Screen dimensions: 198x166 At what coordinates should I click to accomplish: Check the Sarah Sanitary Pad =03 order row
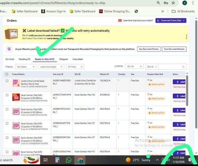pos(7,95)
